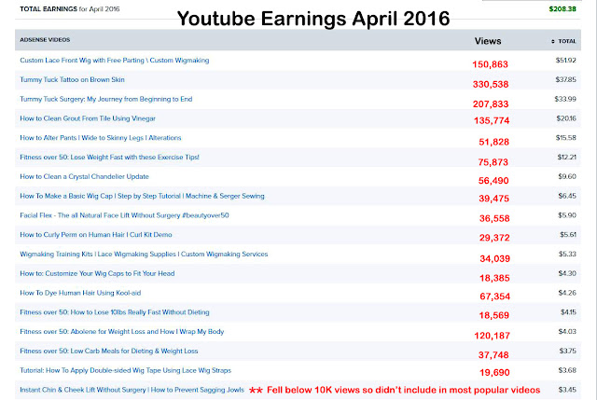
Task: Select the 18,385 views value
Action: click(494, 278)
